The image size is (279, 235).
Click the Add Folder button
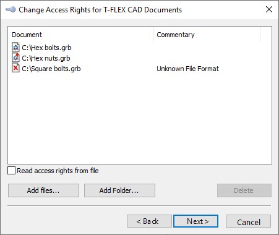tap(119, 190)
